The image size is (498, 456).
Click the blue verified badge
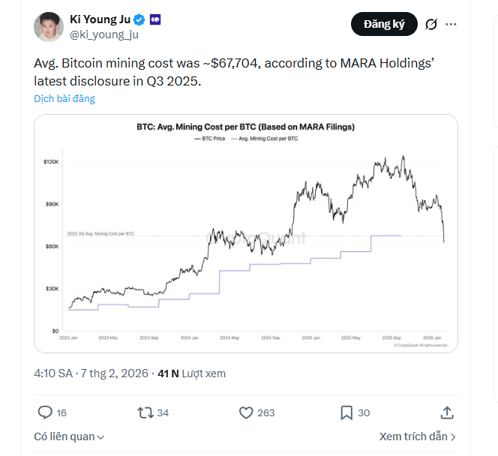tap(139, 19)
